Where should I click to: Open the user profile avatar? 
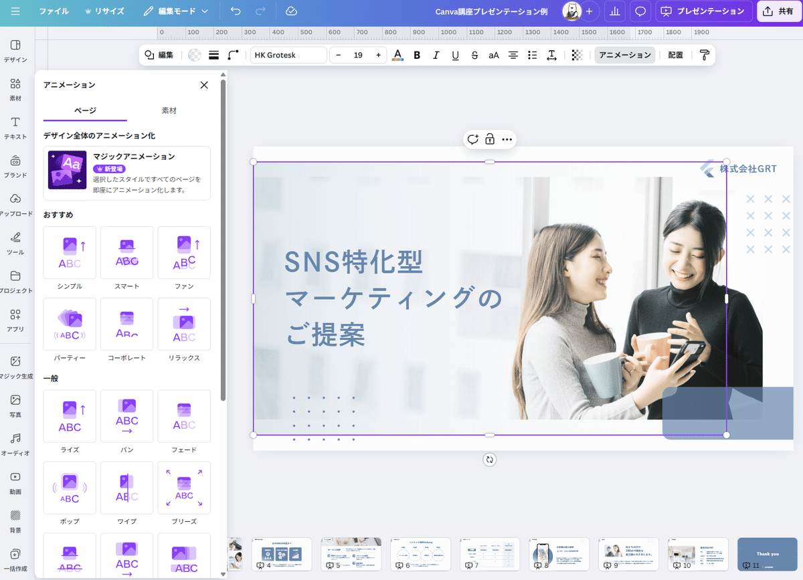coord(571,11)
